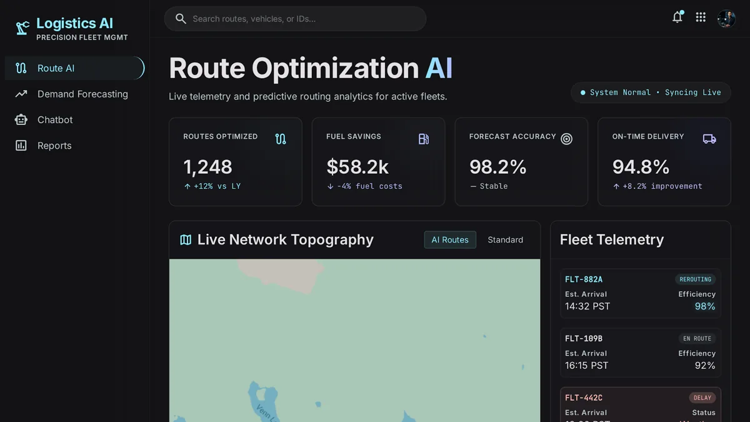Click the On-Time Delivery truck icon
Image resolution: width=750 pixels, height=422 pixels.
click(709, 139)
